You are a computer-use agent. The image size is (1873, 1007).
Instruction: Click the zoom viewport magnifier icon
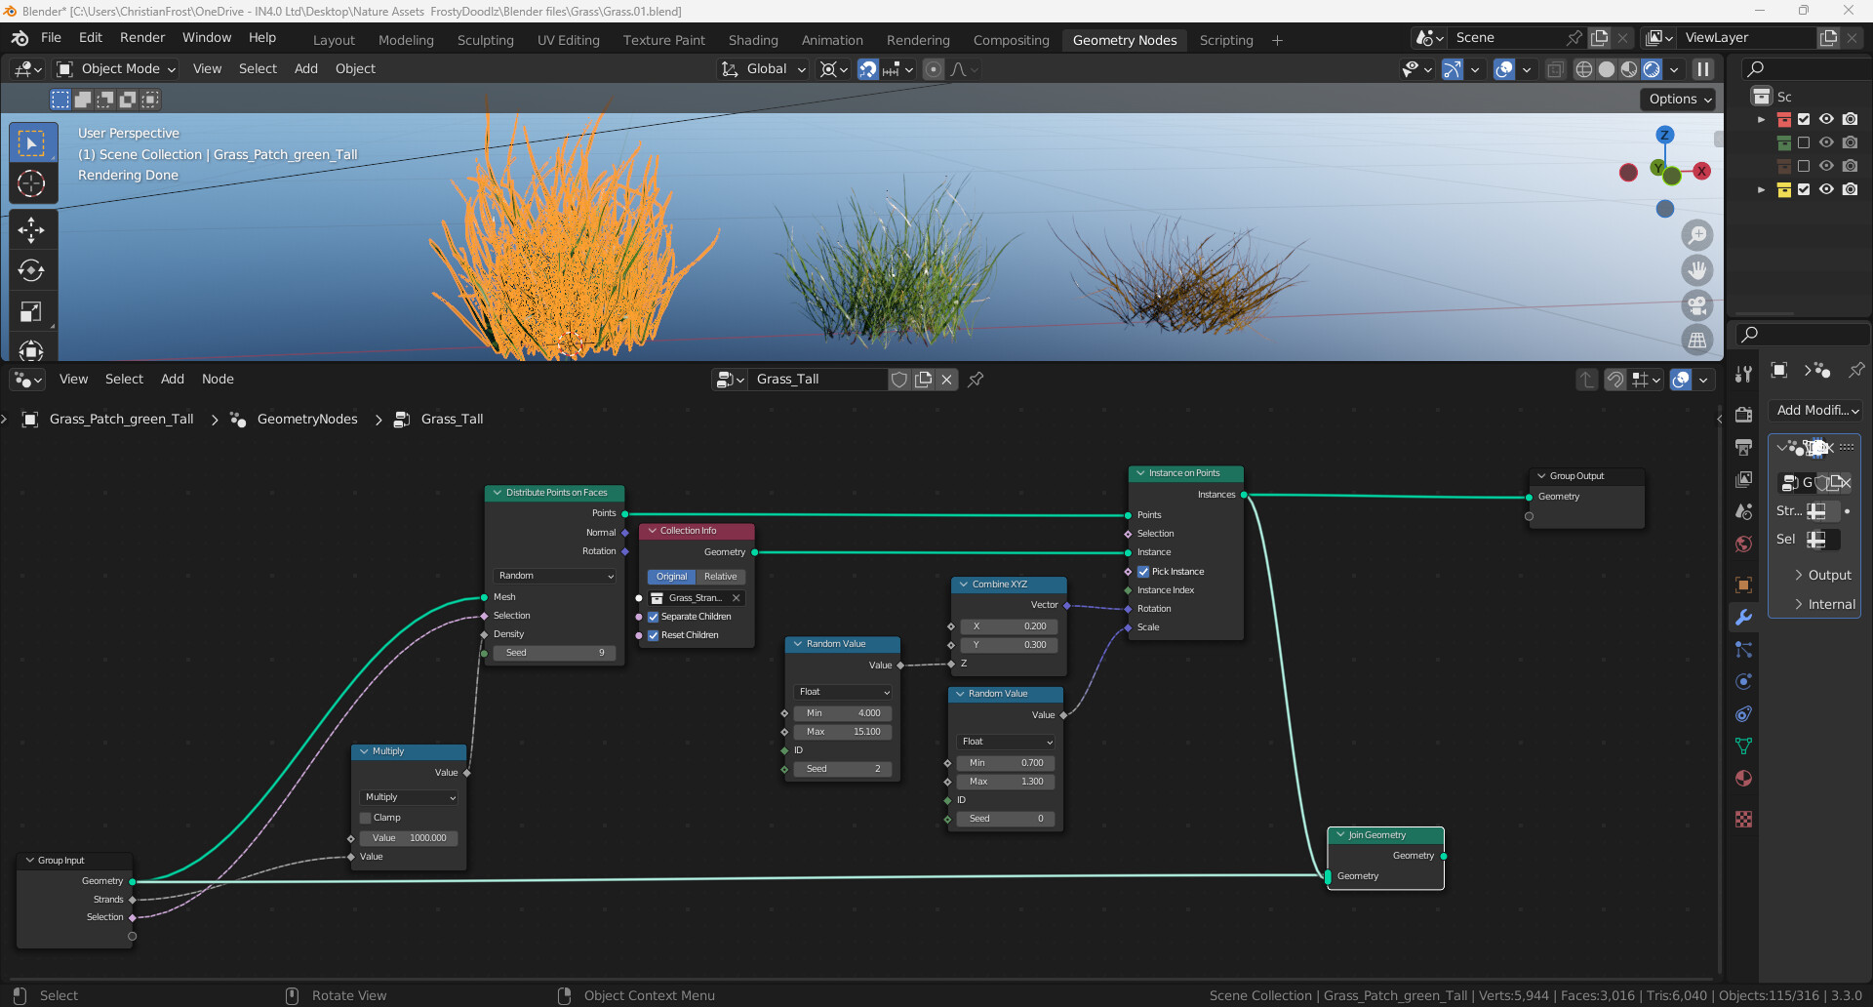(x=1697, y=235)
